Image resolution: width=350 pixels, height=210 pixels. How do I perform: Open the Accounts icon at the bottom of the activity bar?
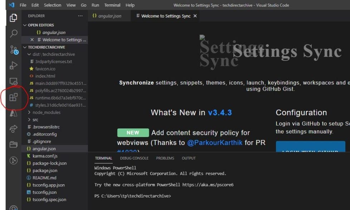(13, 208)
